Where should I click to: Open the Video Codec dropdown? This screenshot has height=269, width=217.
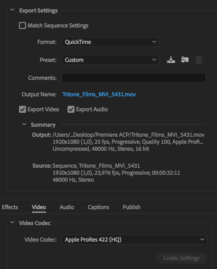134,240
